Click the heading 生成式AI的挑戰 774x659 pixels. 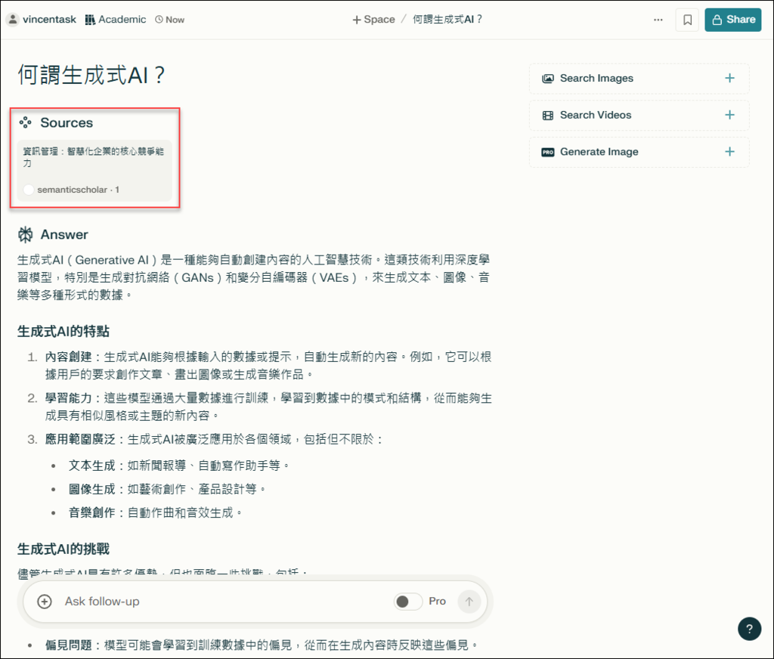coord(63,549)
